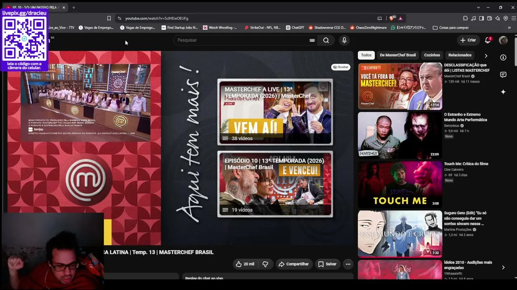Open ChaosZeroNightmare bookmark
517x290 pixels.
coord(368,28)
